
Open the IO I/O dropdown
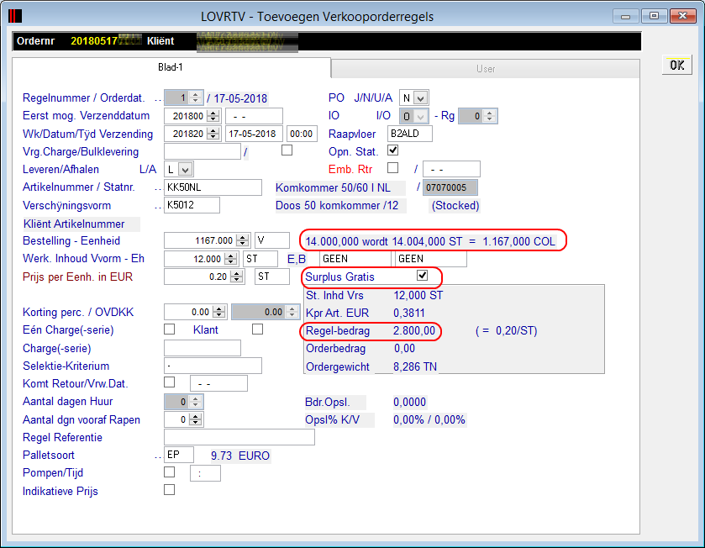(x=420, y=117)
